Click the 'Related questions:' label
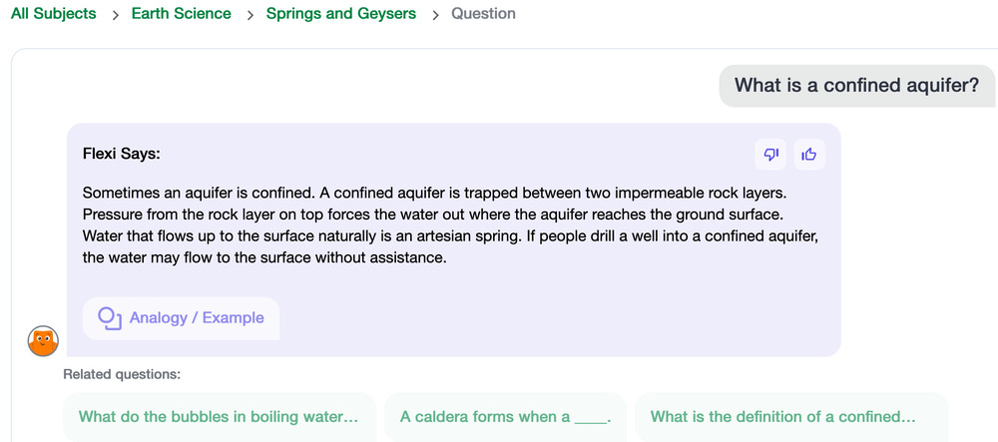 122,374
